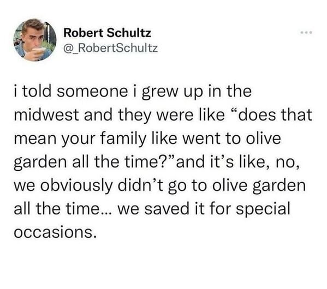
Task: Click the word "mean" in the tweet
Action: 35,139
